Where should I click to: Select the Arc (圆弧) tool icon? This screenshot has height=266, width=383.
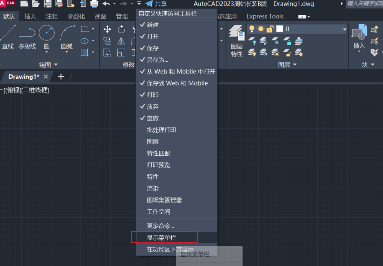[67, 33]
